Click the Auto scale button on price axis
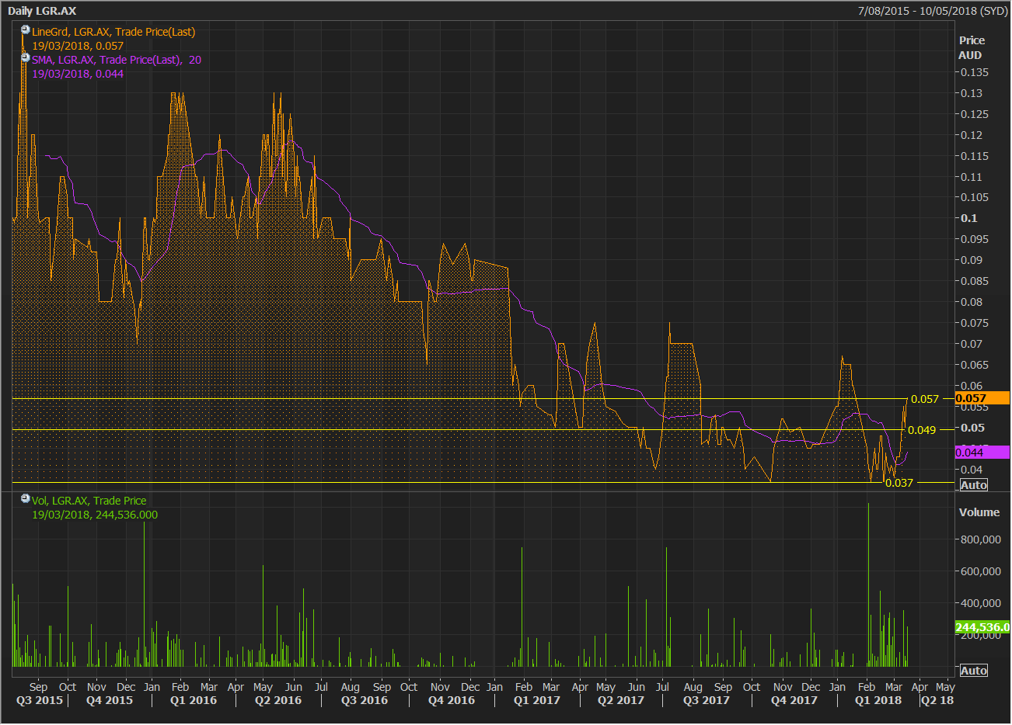 [x=974, y=485]
